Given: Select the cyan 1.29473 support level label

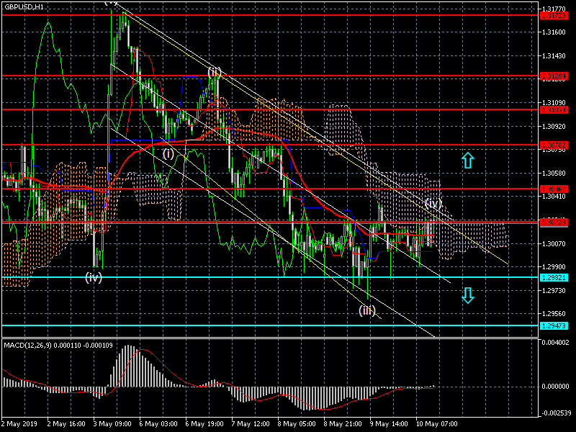Looking at the screenshot, I should pos(554,326).
